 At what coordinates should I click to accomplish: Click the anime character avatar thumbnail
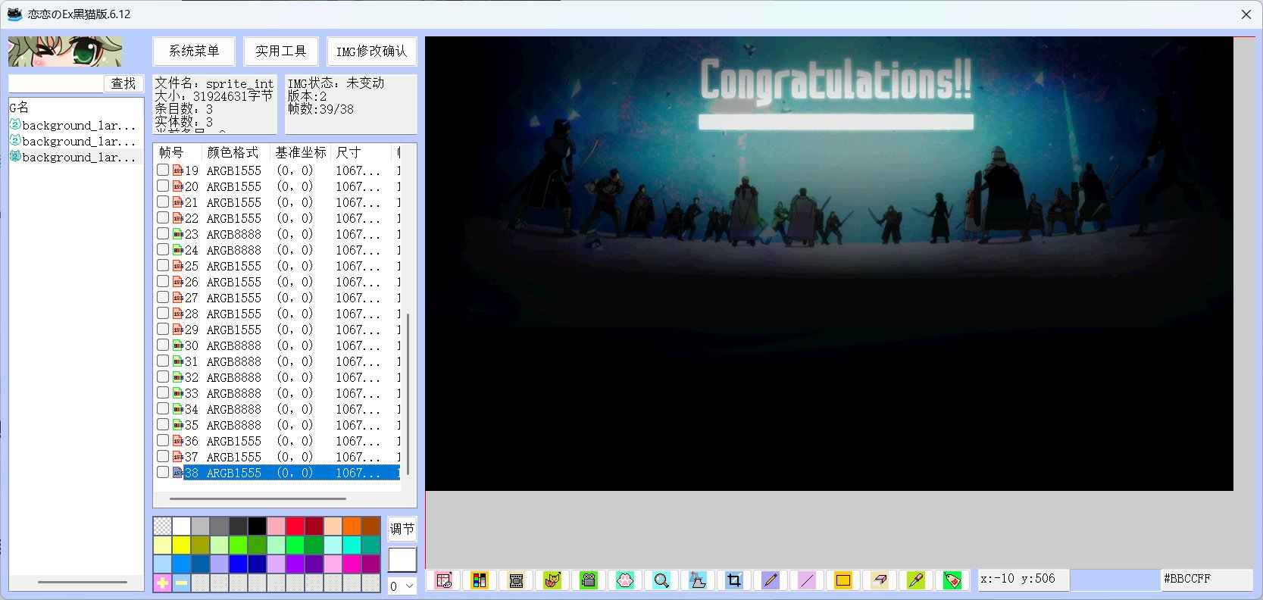click(x=65, y=52)
